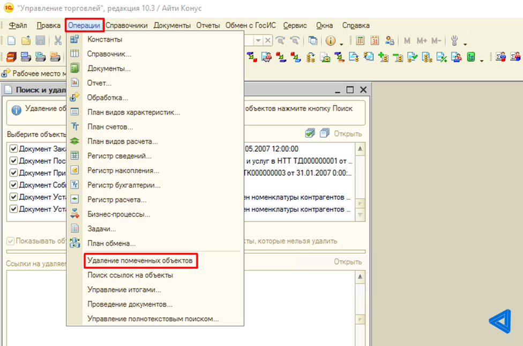This screenshot has height=346, width=523.
Task: Click the M- memory subtract button
Action: (x=436, y=41)
